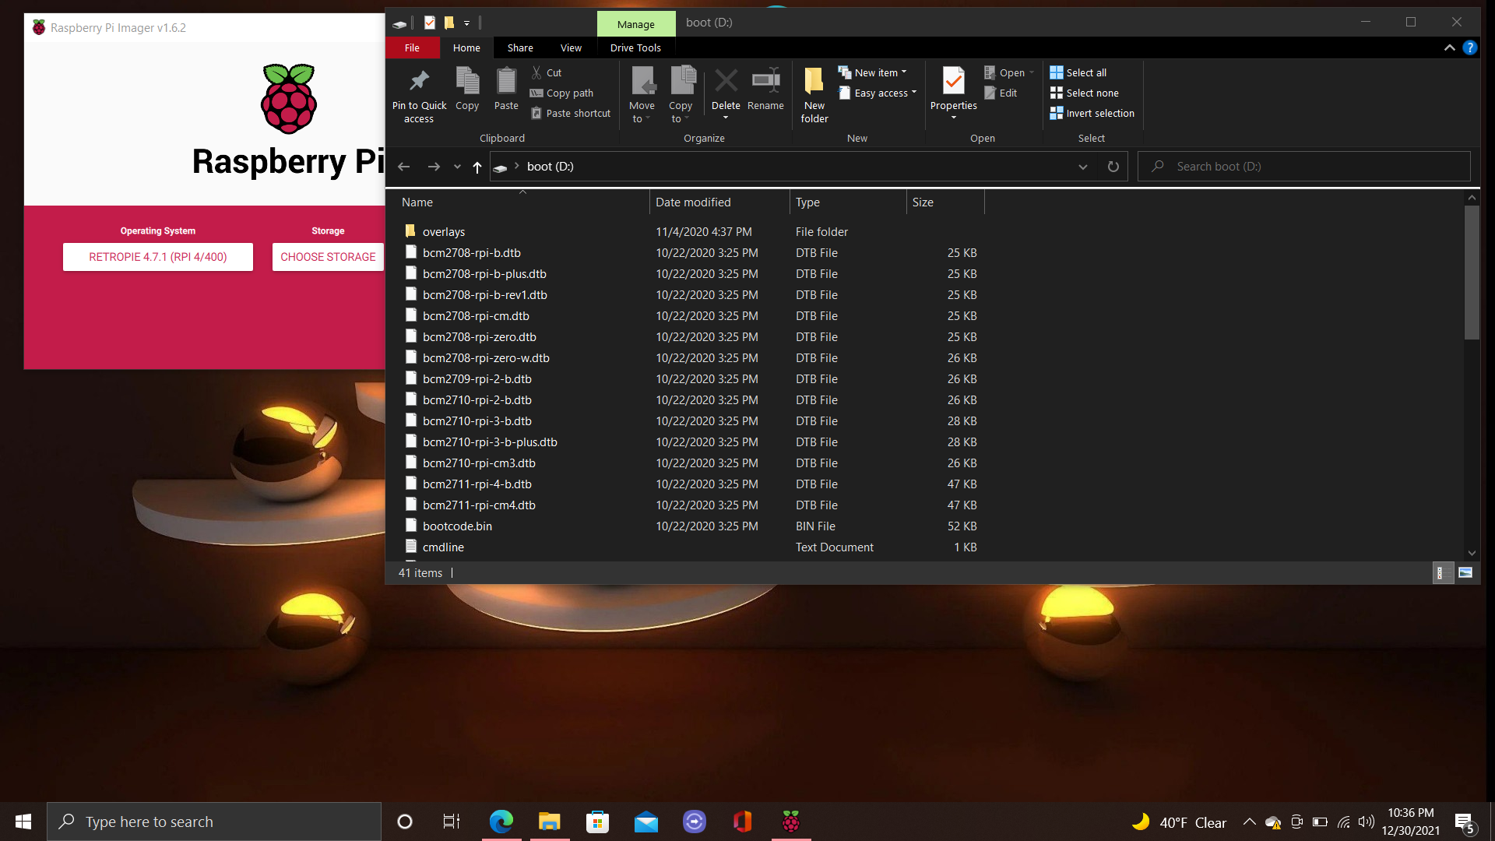Click the Rename ribbon icon
Screen dimensions: 1495x841
click(x=765, y=81)
